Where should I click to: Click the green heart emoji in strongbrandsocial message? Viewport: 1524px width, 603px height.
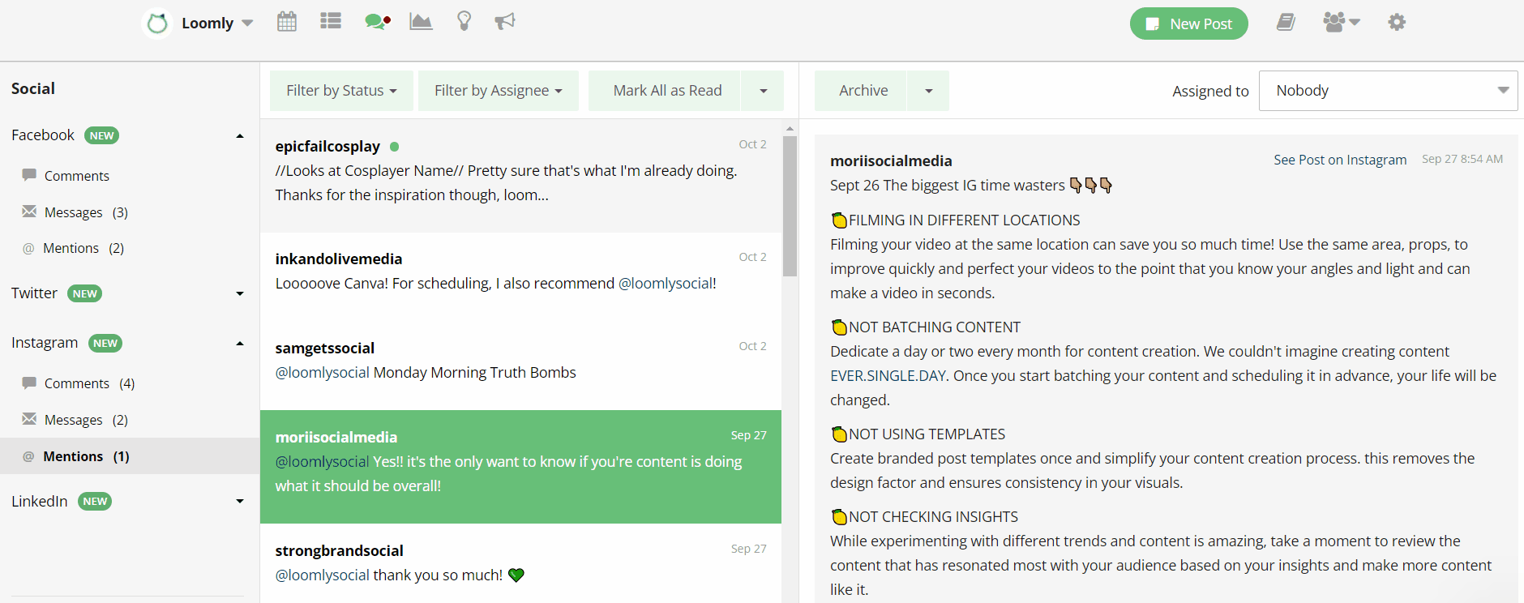click(x=516, y=575)
